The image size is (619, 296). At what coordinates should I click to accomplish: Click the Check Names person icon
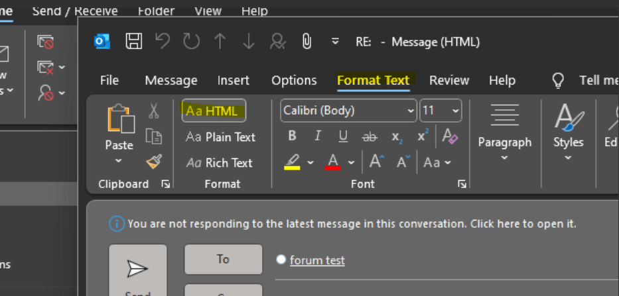(x=277, y=41)
